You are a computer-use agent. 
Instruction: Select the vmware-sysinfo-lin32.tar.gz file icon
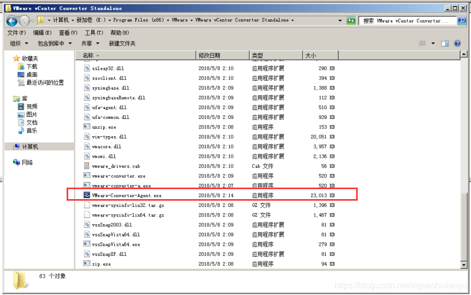pos(87,205)
